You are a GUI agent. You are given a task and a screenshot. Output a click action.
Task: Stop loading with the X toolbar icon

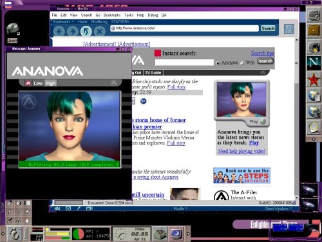[x=99, y=32]
